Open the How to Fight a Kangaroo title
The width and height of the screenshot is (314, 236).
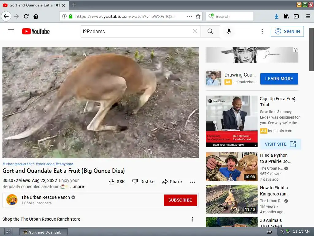[274, 191]
